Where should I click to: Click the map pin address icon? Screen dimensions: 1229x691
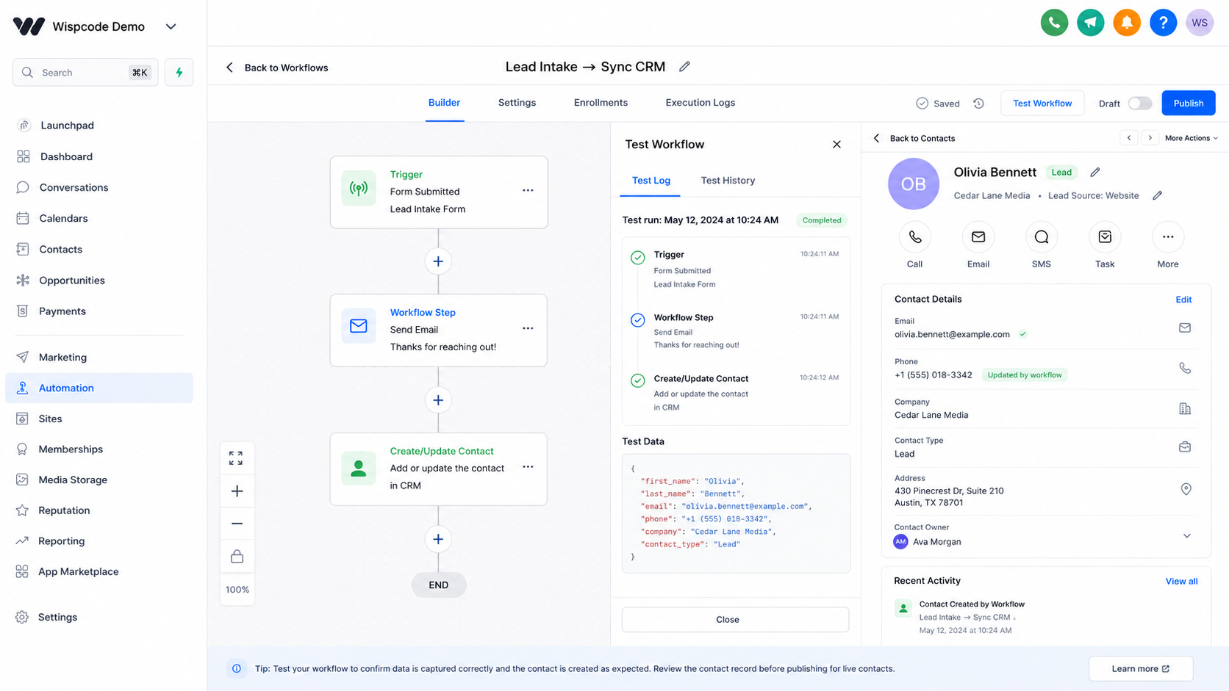(1186, 489)
